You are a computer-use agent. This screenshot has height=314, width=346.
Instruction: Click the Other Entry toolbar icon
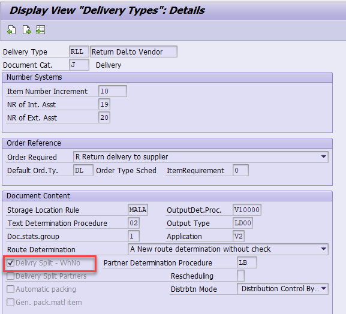pos(41,30)
